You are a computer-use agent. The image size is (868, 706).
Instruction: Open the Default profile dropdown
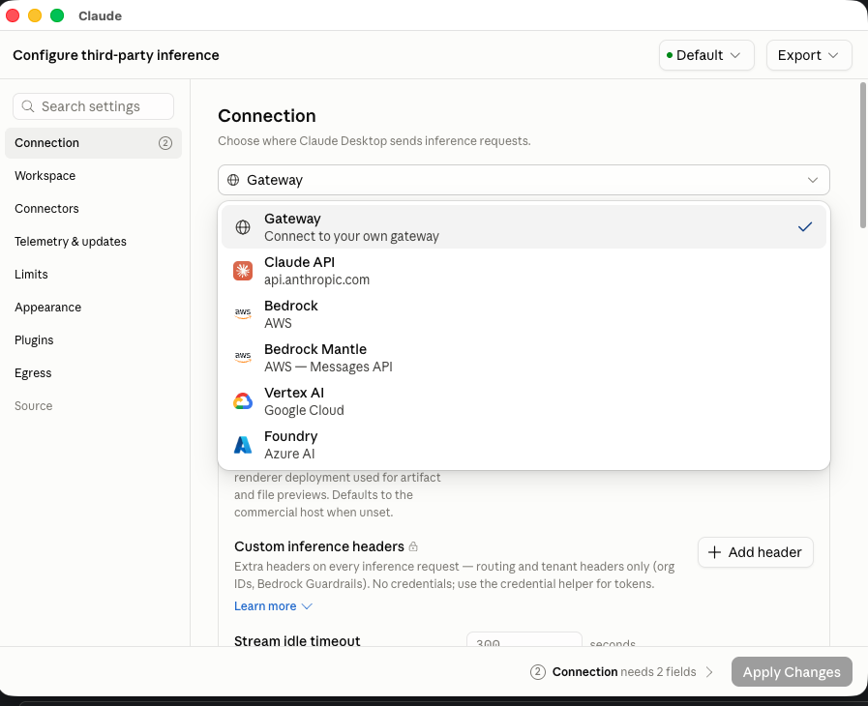706,55
